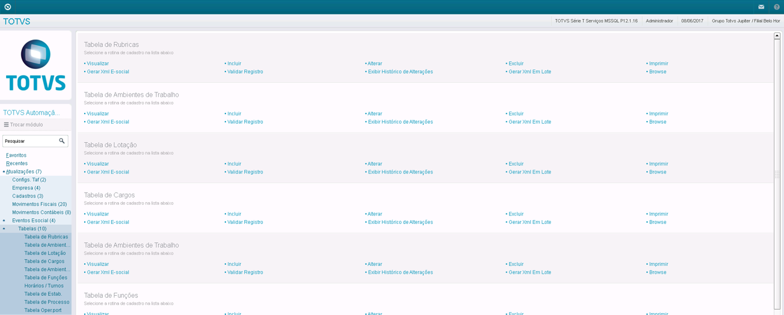
Task: Click the TOTVS Automaçã... module title
Action: (x=31, y=113)
